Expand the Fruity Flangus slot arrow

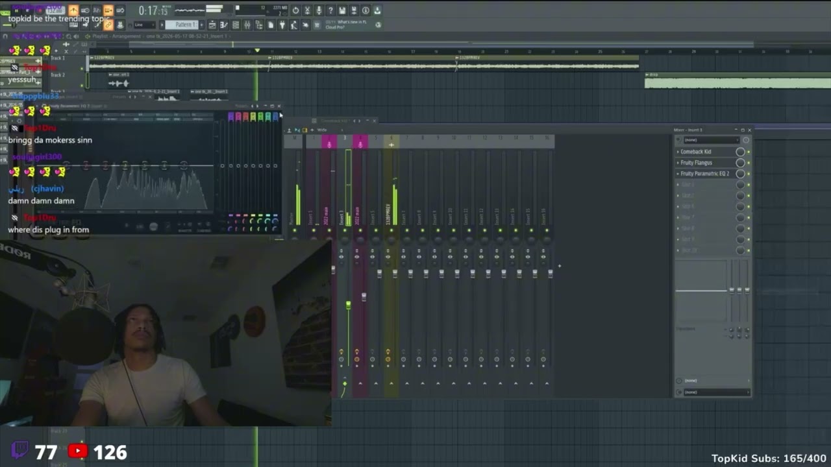[x=678, y=163]
